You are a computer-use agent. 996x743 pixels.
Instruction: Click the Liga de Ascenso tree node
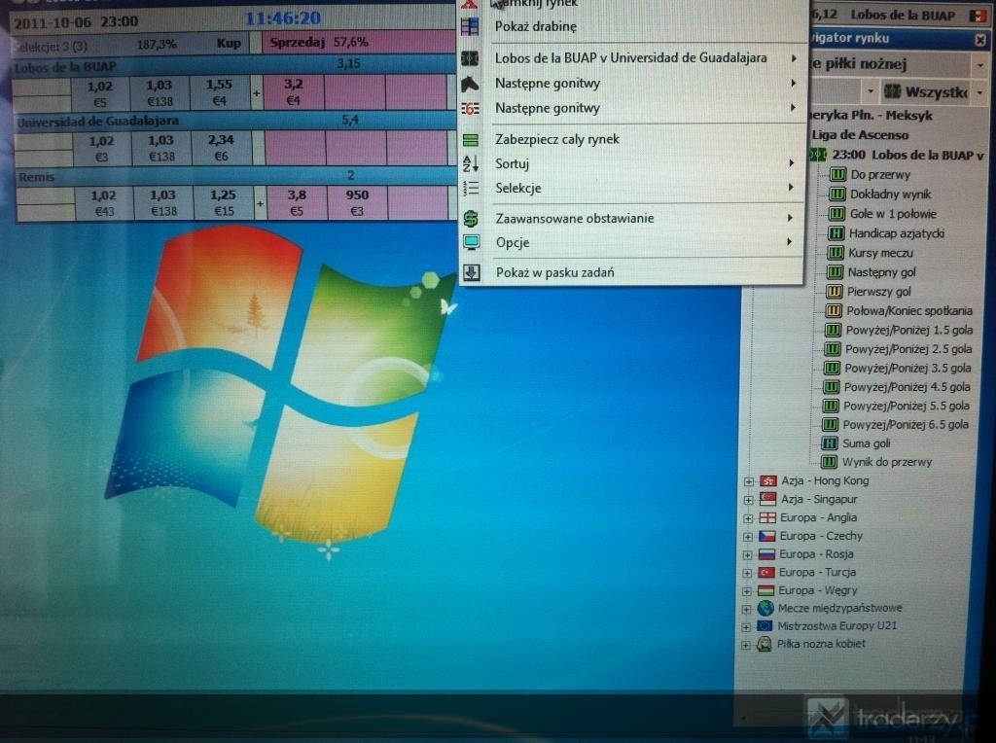(860, 134)
